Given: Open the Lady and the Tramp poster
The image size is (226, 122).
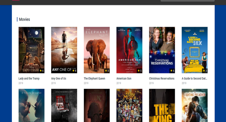Looking at the screenshot, I should (x=31, y=50).
